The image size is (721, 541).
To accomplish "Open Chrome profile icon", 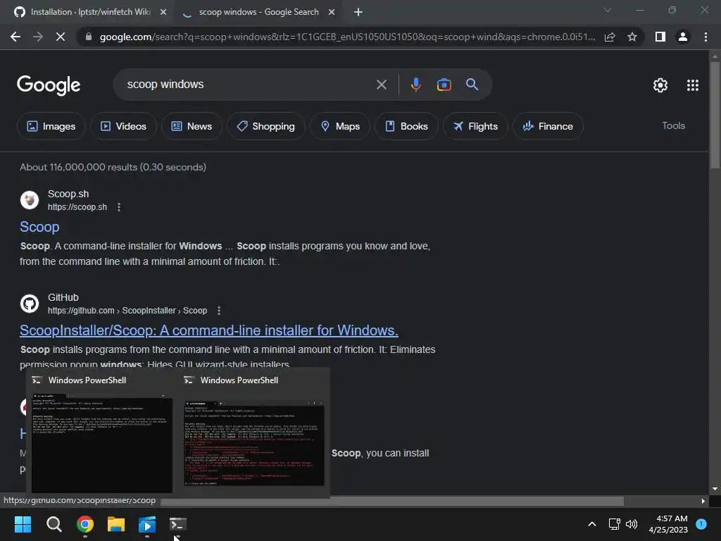I will pos(683,37).
